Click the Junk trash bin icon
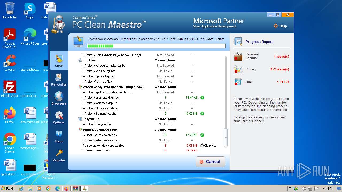 point(238,82)
